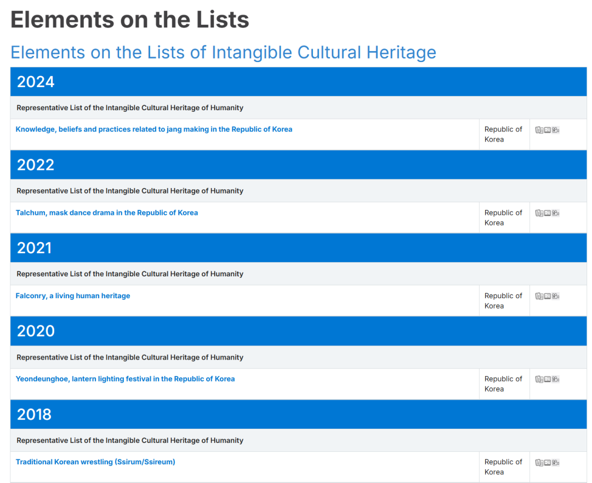Open the jang making knowledge and practices link
This screenshot has height=483, width=592.
(153, 129)
